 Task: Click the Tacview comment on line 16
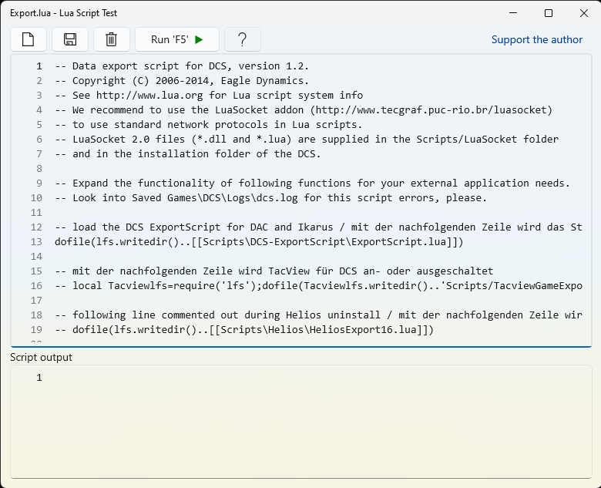[x=318, y=286]
